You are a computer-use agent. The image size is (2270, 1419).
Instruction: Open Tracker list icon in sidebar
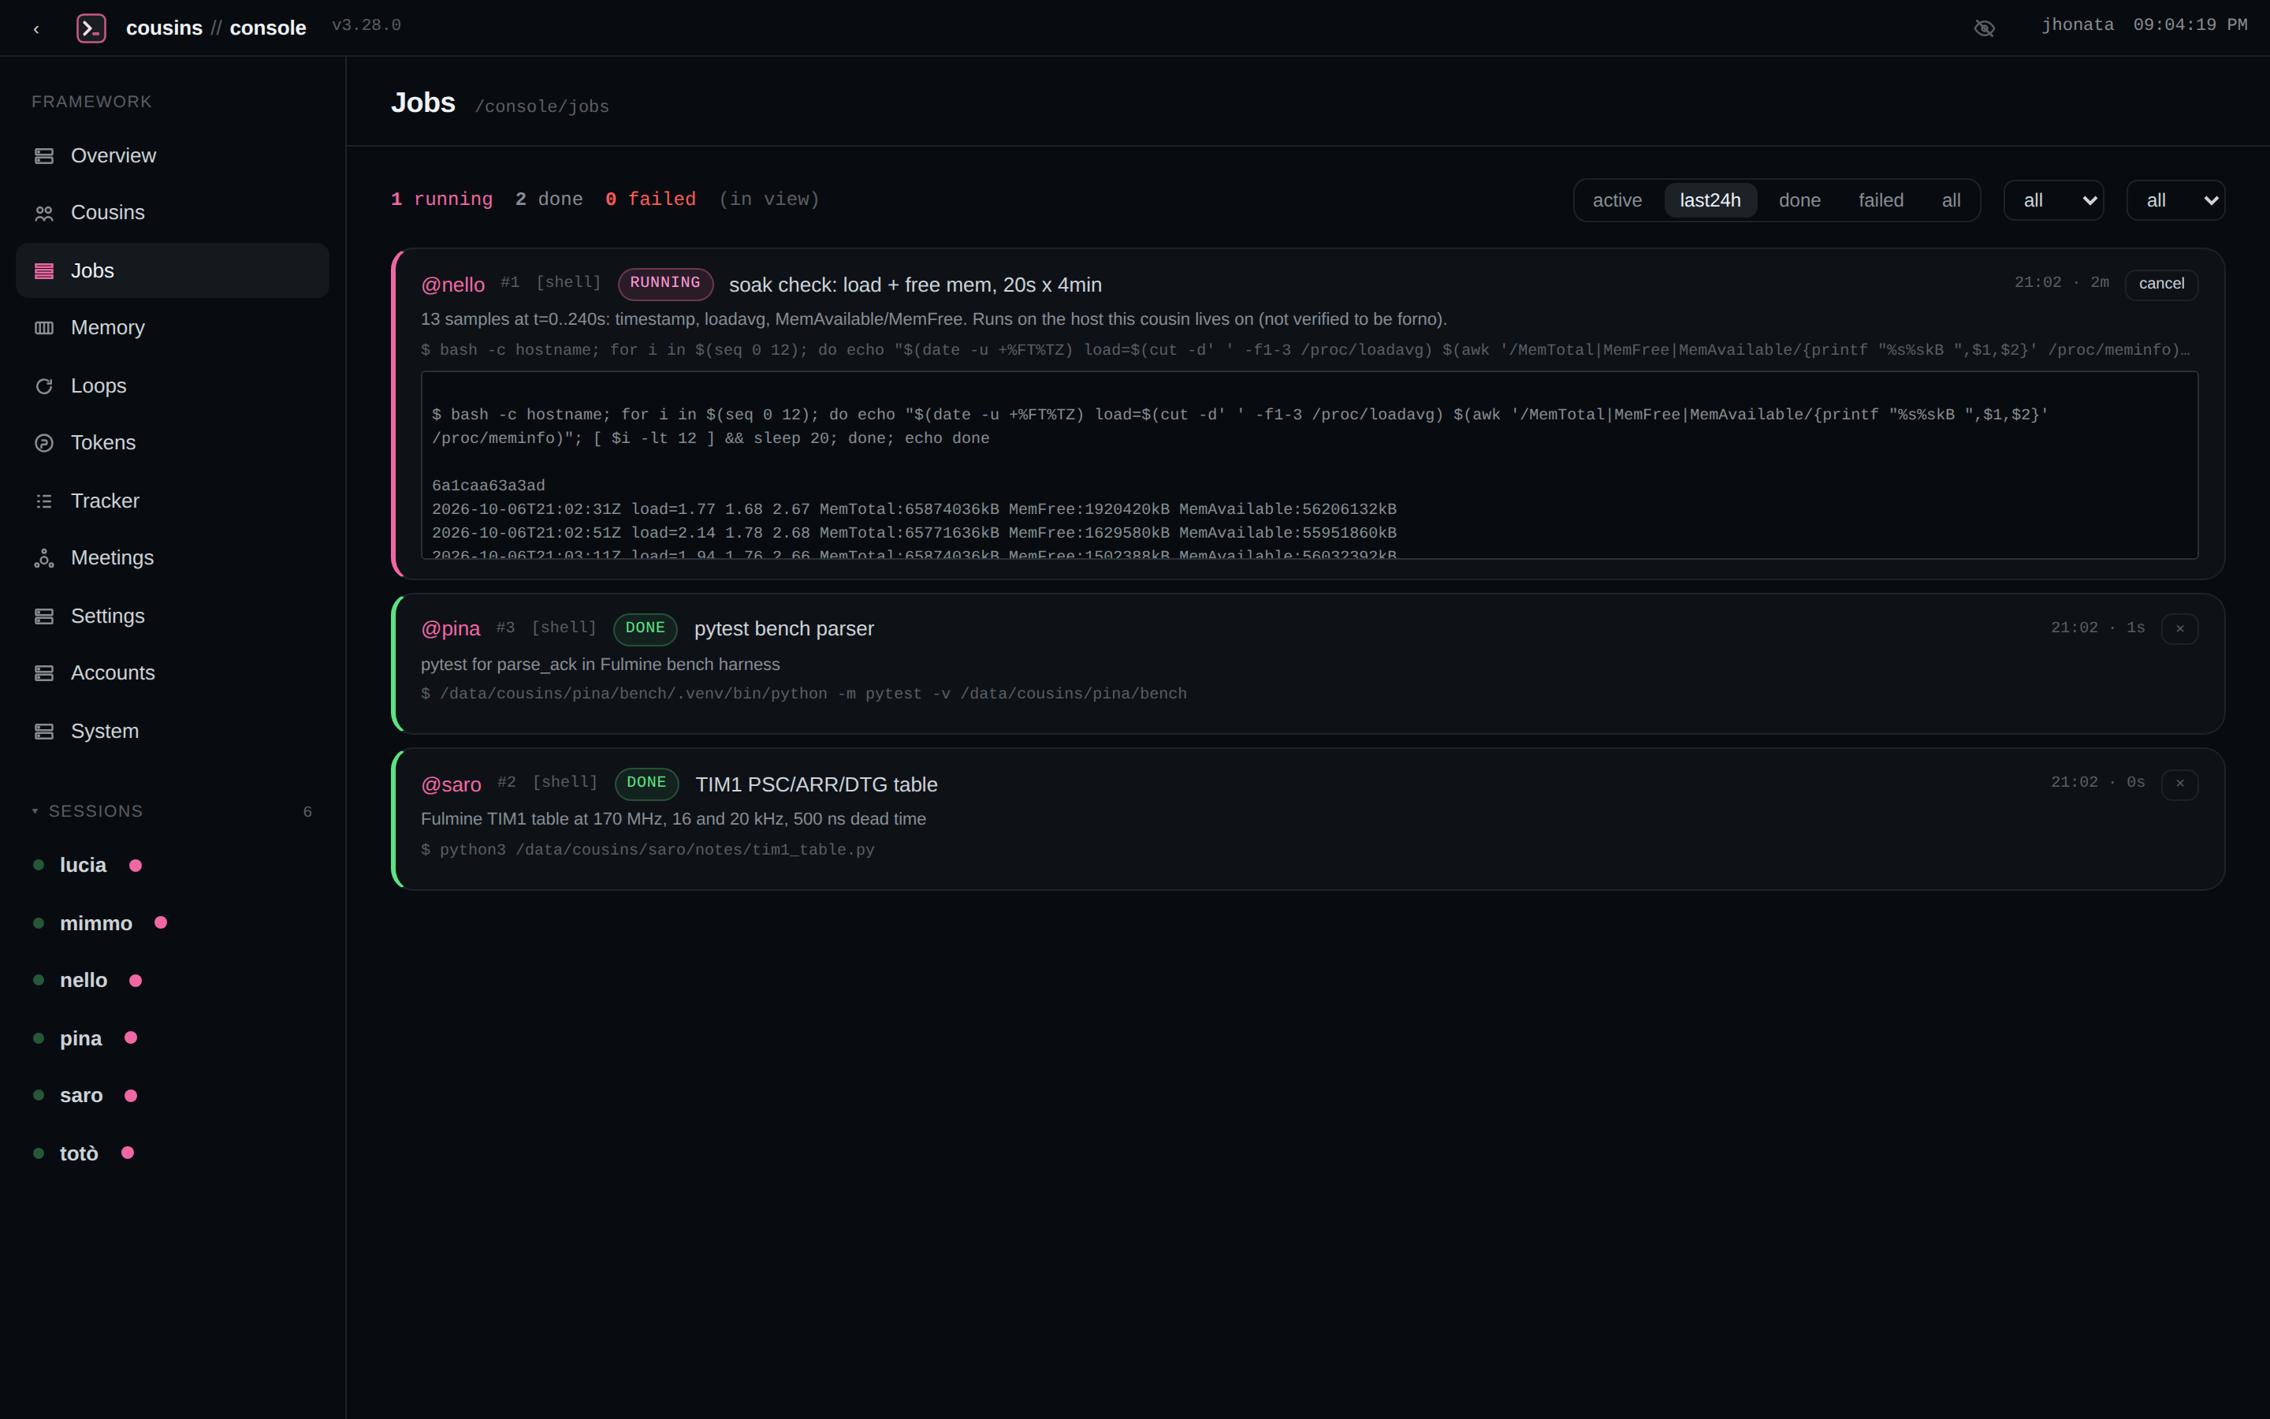pos(44,501)
